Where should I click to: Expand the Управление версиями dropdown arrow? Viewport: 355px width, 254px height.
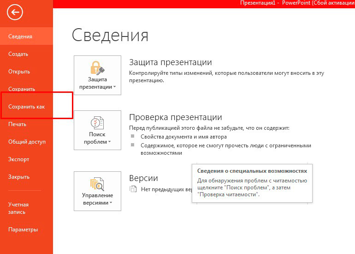pos(112,203)
